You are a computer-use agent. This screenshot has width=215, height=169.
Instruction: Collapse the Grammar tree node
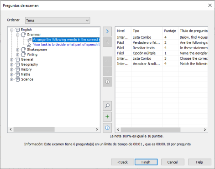coord(18,35)
